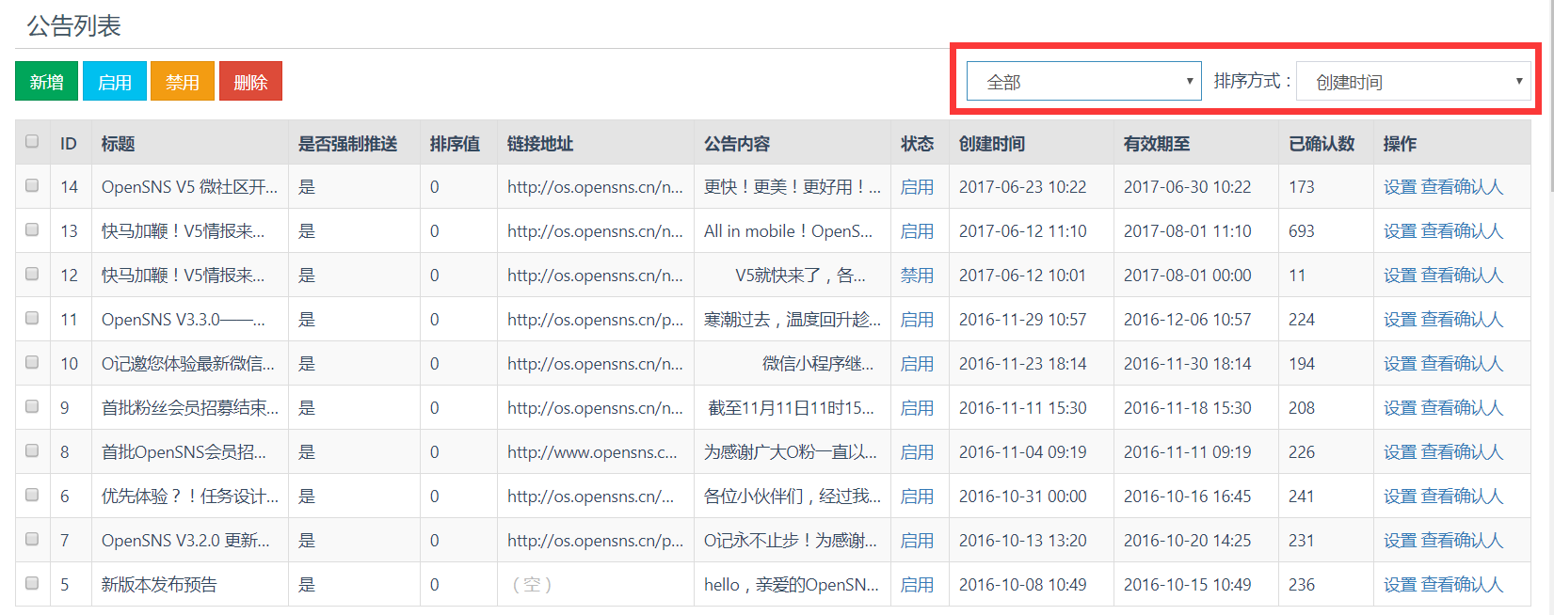
Task: Click 设置 for announcement ID 5
Action: coord(1400,585)
